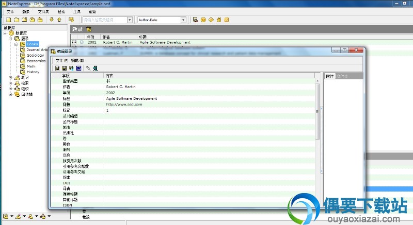Click the organization icon at bottom-left bar
Viewport: 413px width, 225px height.
pyautogui.click(x=43, y=216)
